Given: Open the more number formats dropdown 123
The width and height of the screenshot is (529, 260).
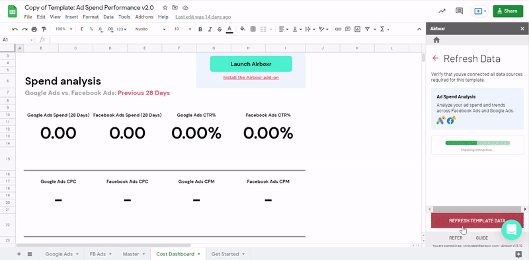Looking at the screenshot, I should click(x=122, y=29).
